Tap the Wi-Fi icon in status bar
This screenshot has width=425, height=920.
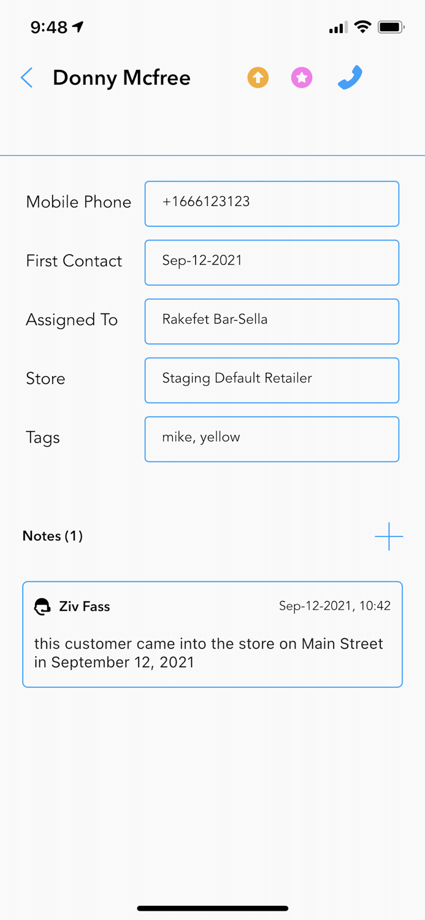[363, 27]
